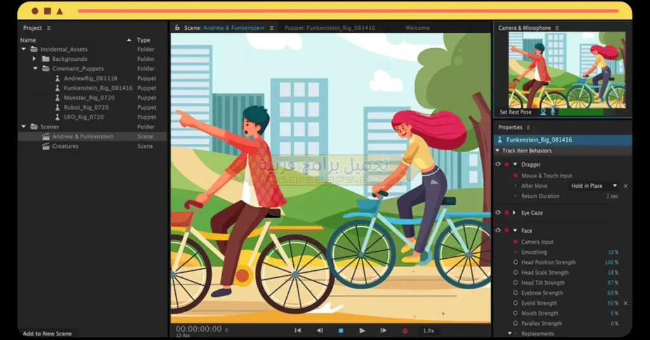Click the Scenes folder icon
The image size is (650, 340).
coord(34,127)
